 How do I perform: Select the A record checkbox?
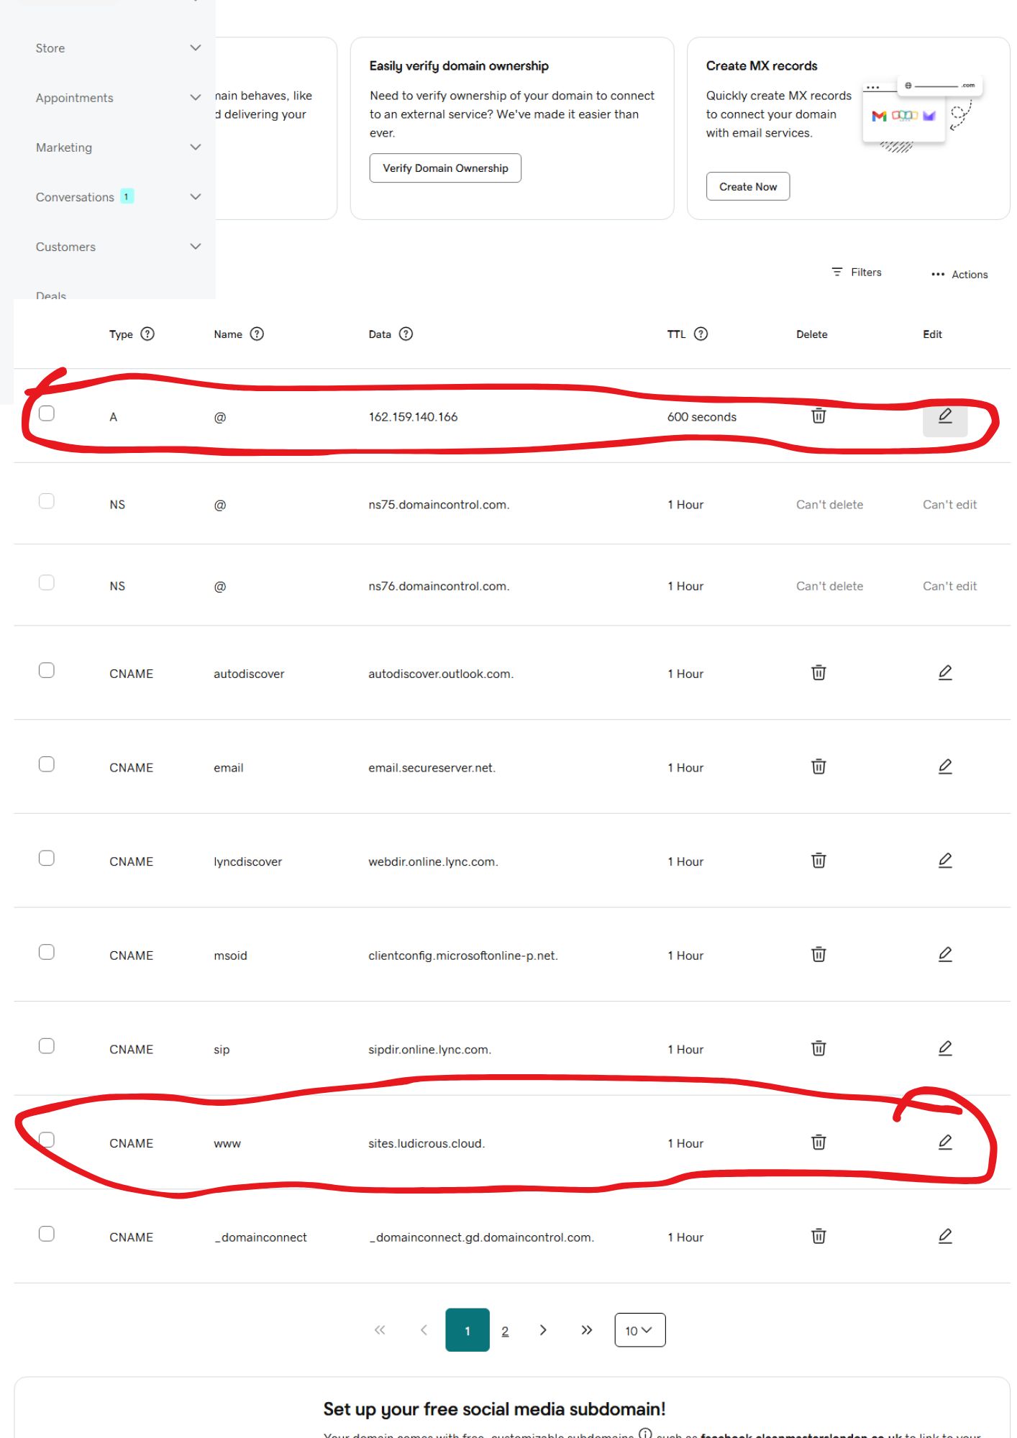click(x=47, y=413)
